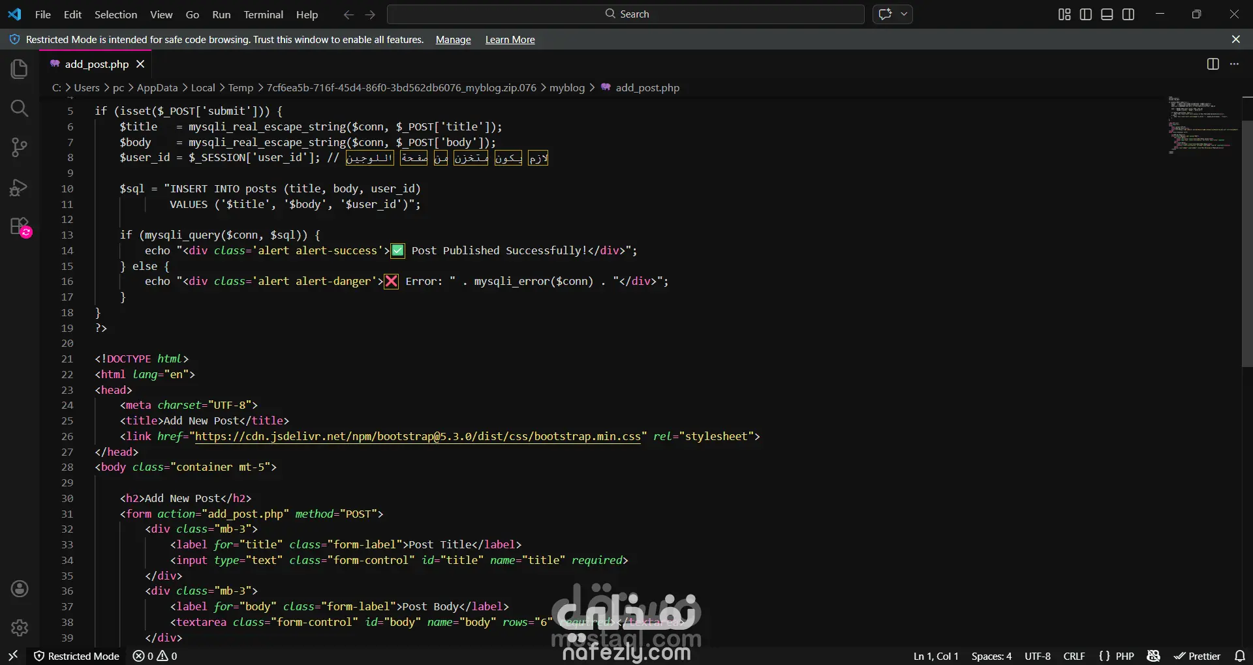Click Restricted Mode in status bar
Image resolution: width=1253 pixels, height=665 pixels.
(76, 656)
